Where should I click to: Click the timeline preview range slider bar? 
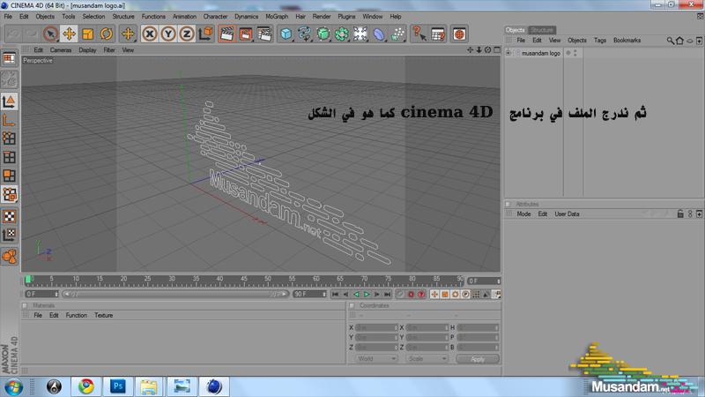175,294
